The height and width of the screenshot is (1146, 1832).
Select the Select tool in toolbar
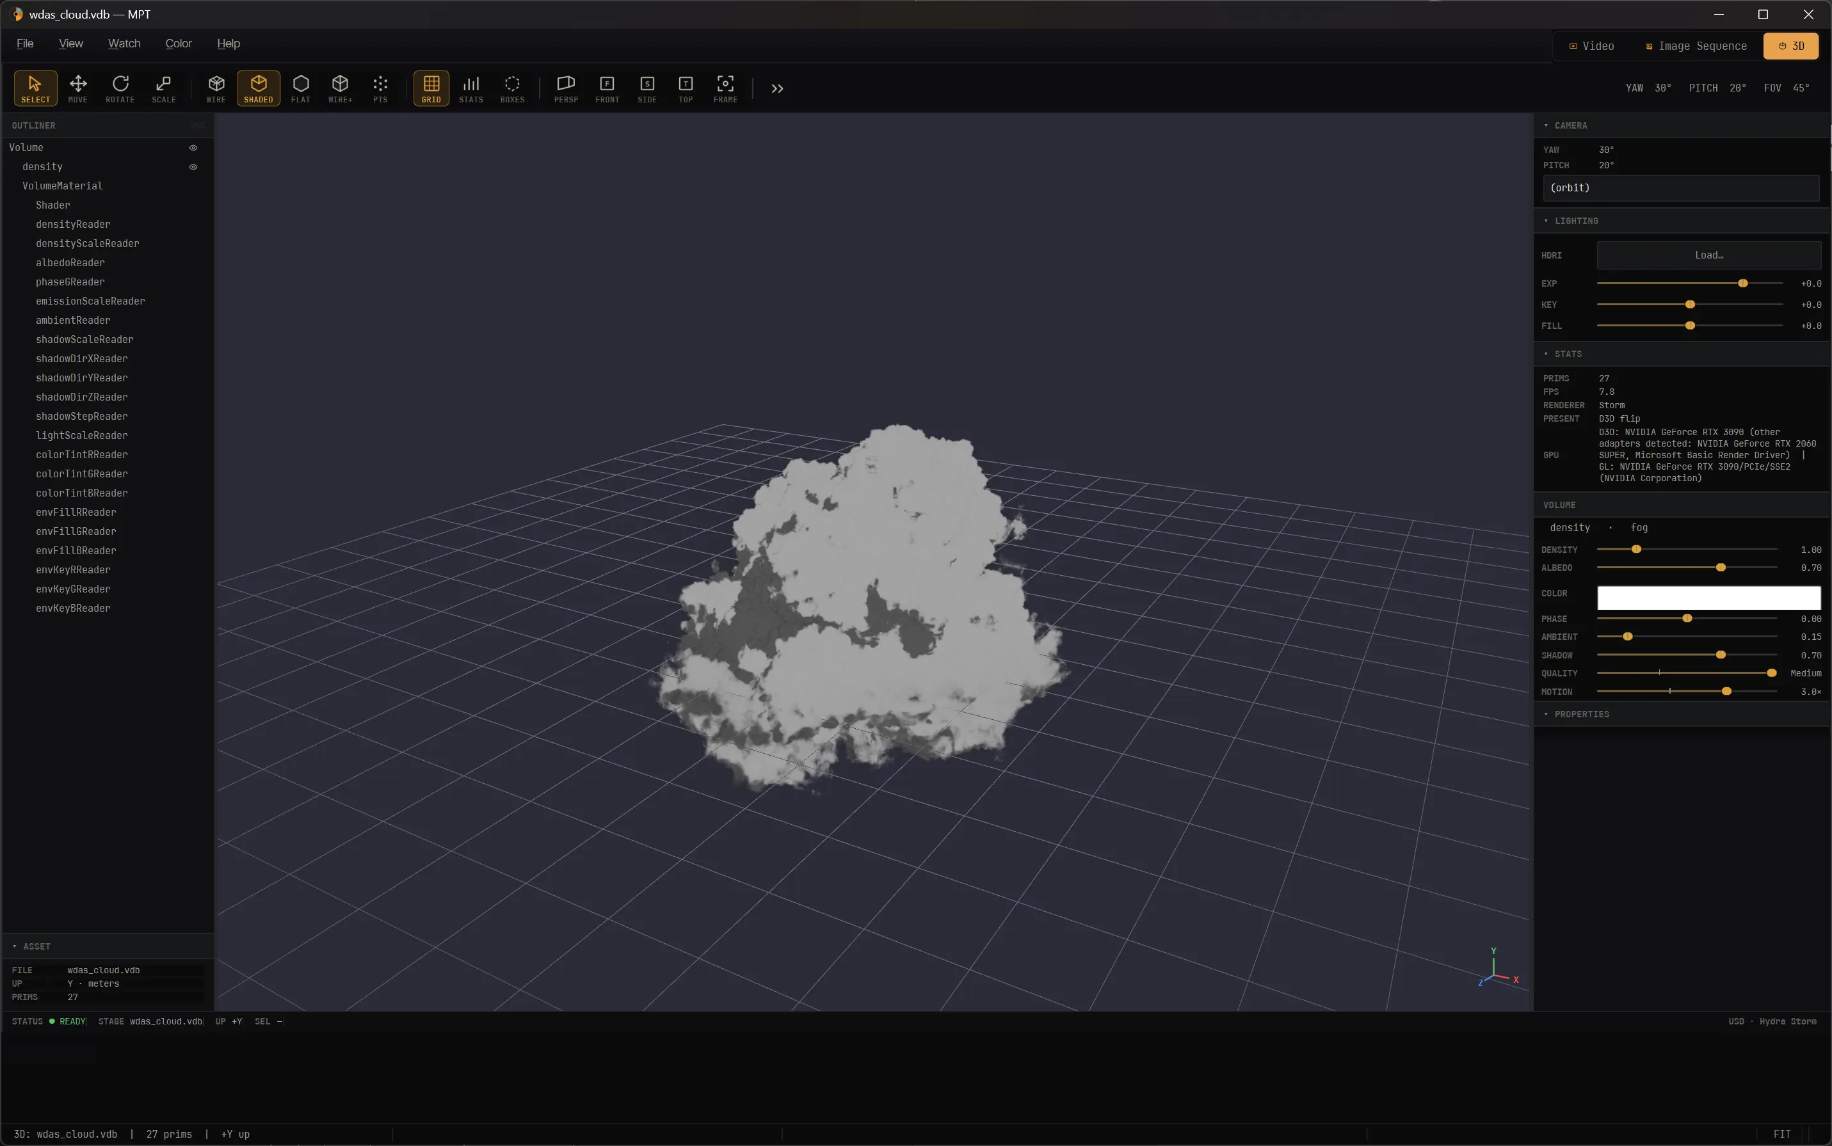pyautogui.click(x=36, y=88)
